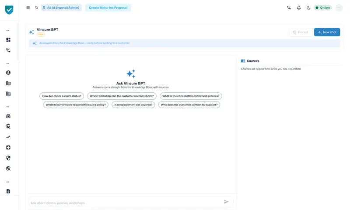Viewport: 350px width, 210px height.
Task: Click the 'Ask VInsure GPT' heading
Action: (130, 83)
